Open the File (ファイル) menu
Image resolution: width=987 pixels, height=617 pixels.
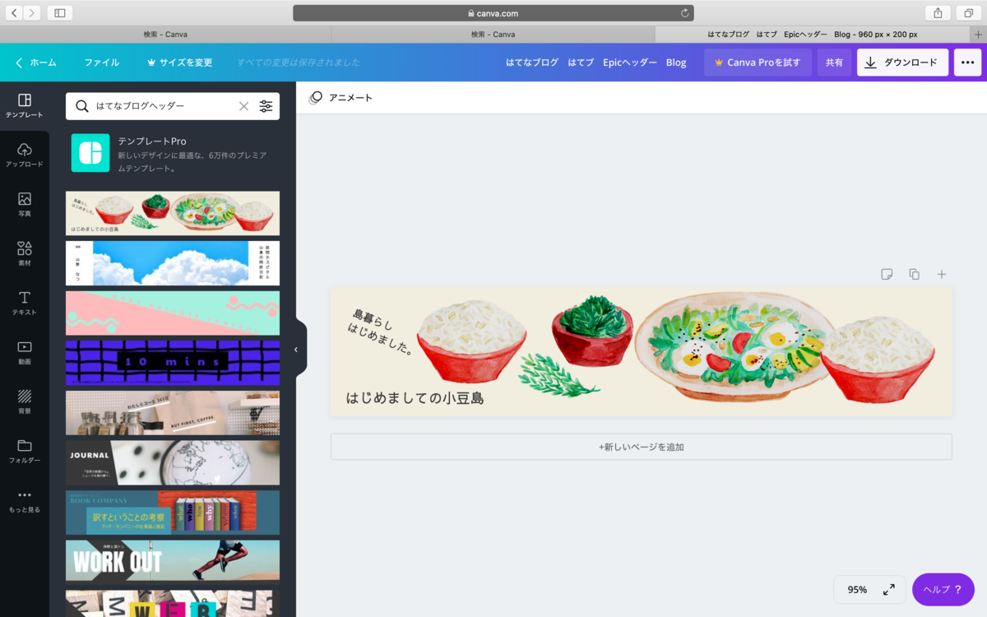point(102,63)
